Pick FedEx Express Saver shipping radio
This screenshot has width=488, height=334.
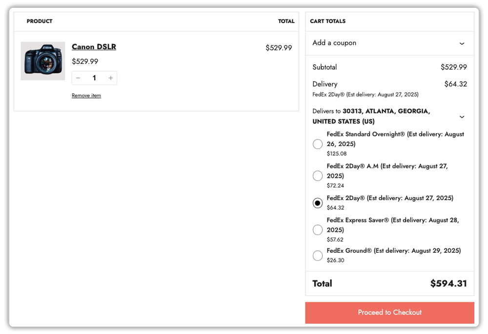(x=318, y=230)
